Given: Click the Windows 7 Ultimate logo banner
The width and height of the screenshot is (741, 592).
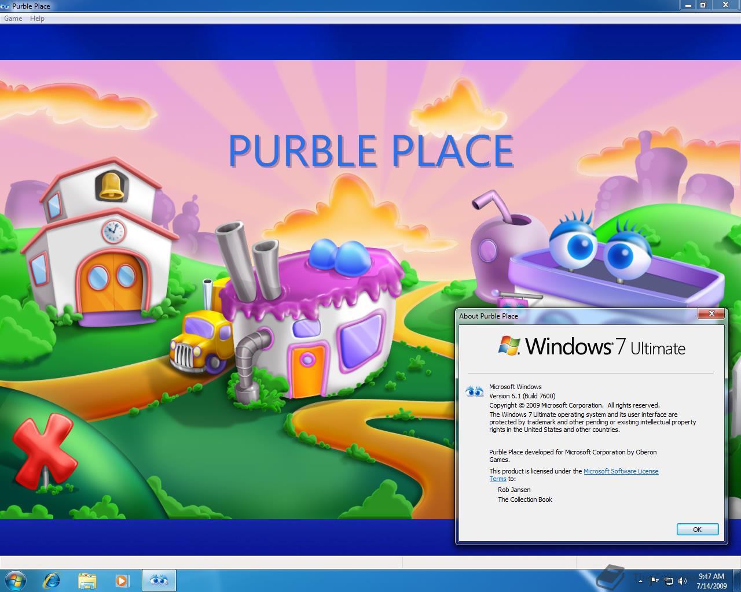Looking at the screenshot, I should click(x=592, y=346).
